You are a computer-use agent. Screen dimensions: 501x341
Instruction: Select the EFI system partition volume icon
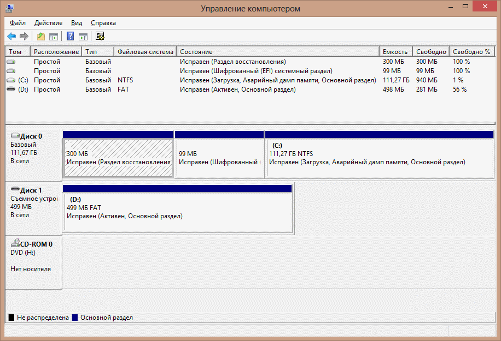pos(11,71)
